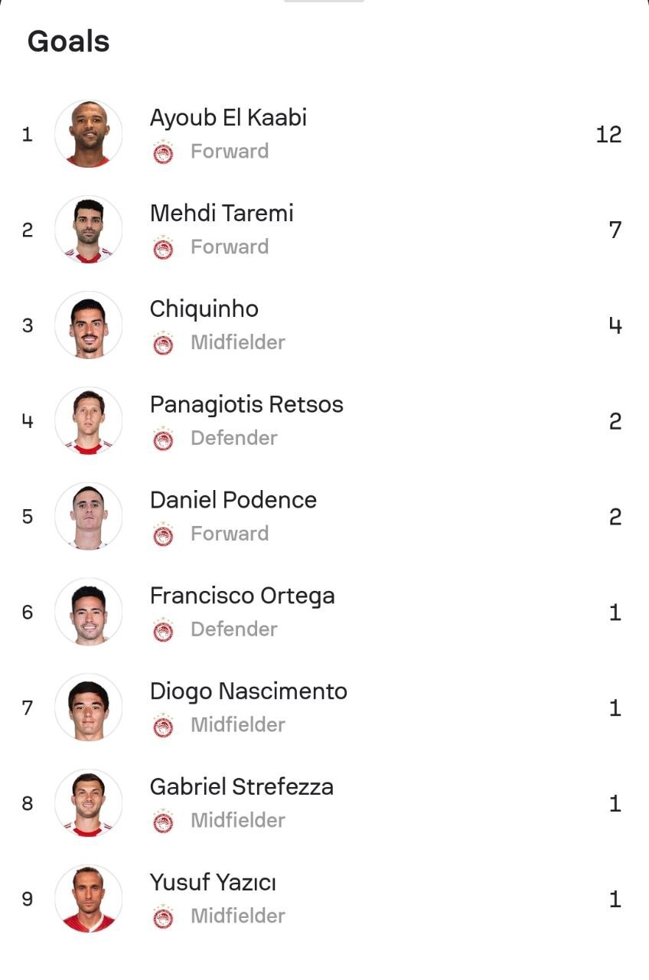Tap Yusuf Yazıcı's avatar image
Image resolution: width=649 pixels, height=980 pixels.
click(89, 899)
